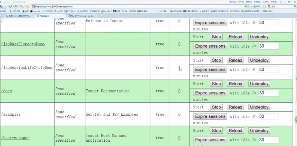Click the idle minutes field for /host-manager
297x146 pixels.
(268, 140)
